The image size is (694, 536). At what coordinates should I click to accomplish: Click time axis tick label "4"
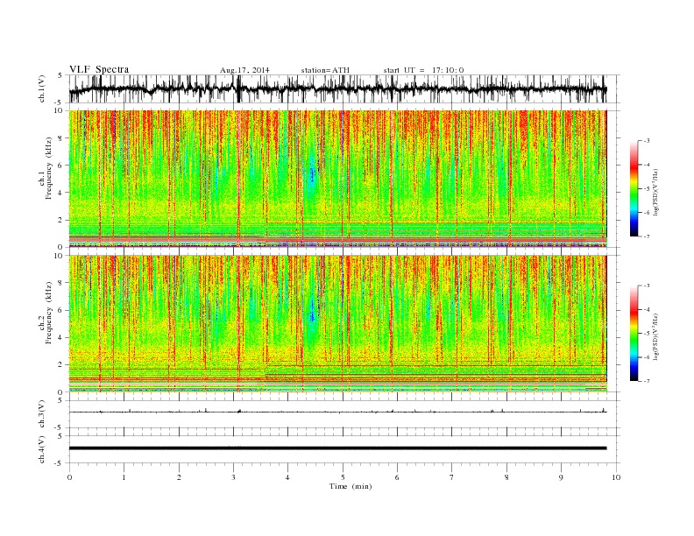click(287, 477)
